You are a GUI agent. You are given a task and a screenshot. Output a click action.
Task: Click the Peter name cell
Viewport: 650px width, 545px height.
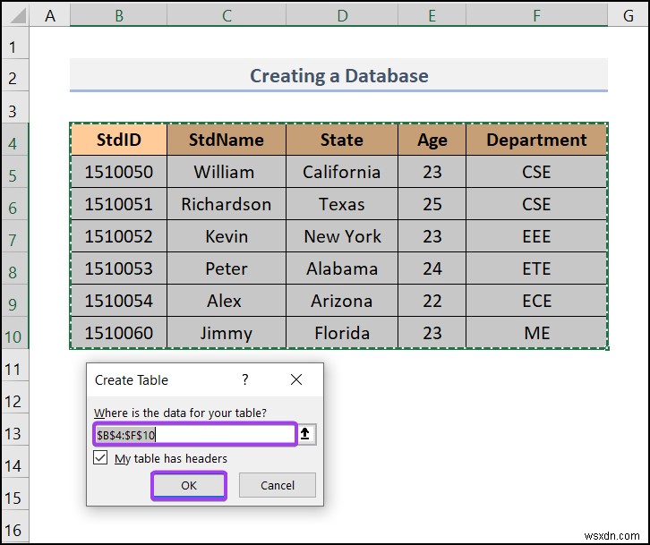click(x=227, y=268)
